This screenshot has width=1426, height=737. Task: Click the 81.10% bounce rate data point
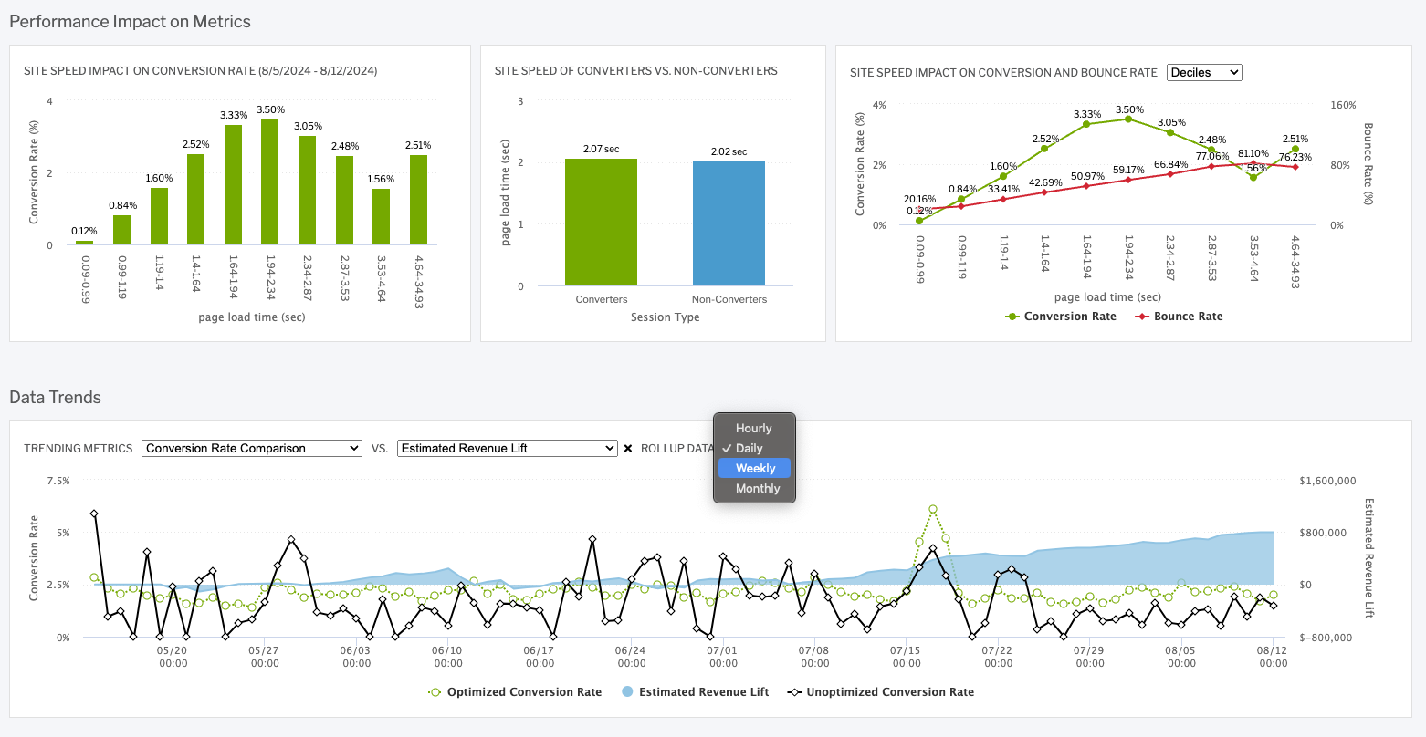(1252, 163)
